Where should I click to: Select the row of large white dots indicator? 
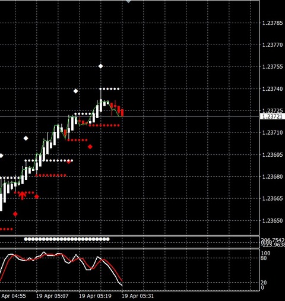pos(67,239)
